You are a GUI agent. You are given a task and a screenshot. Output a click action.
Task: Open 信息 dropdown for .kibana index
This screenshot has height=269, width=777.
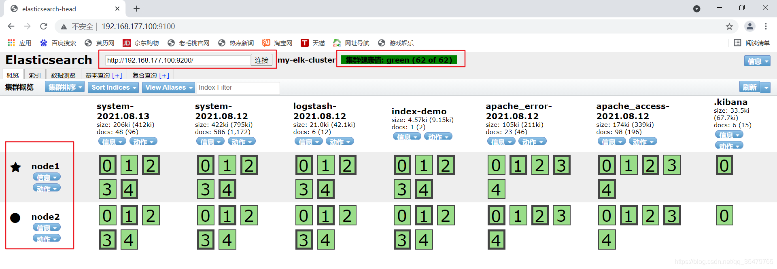729,134
